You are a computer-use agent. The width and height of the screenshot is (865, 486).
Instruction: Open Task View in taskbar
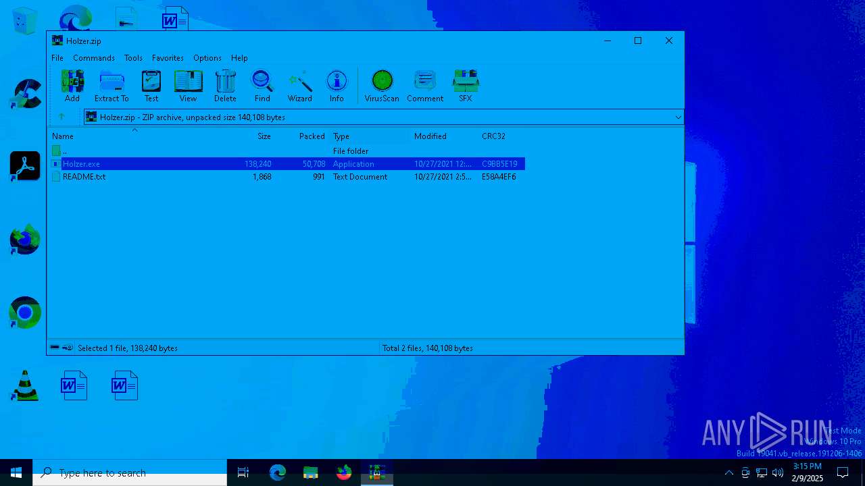[x=243, y=473]
